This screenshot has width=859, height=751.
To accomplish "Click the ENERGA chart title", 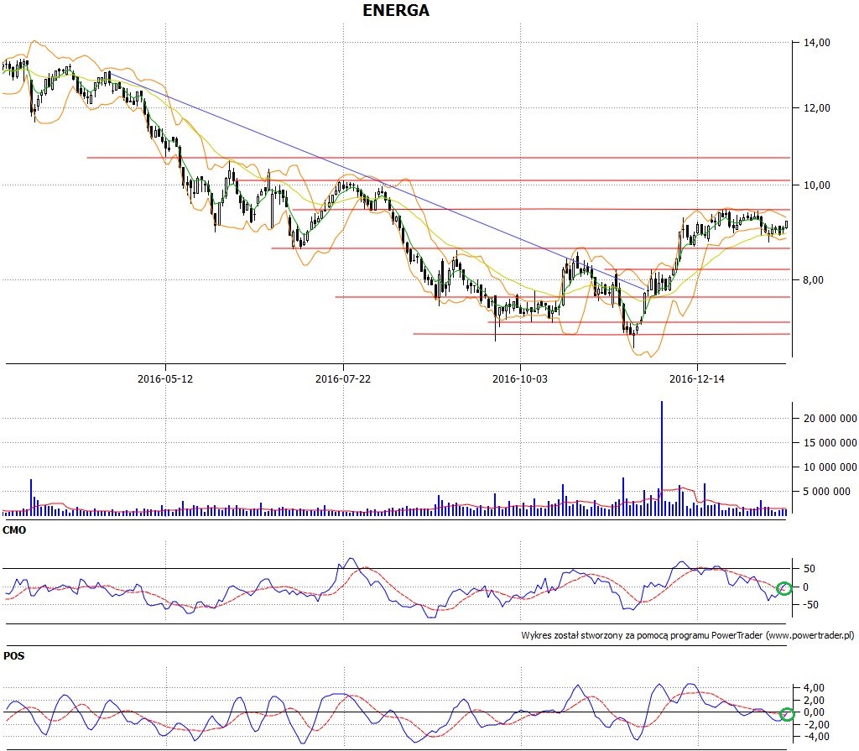I will (396, 10).
